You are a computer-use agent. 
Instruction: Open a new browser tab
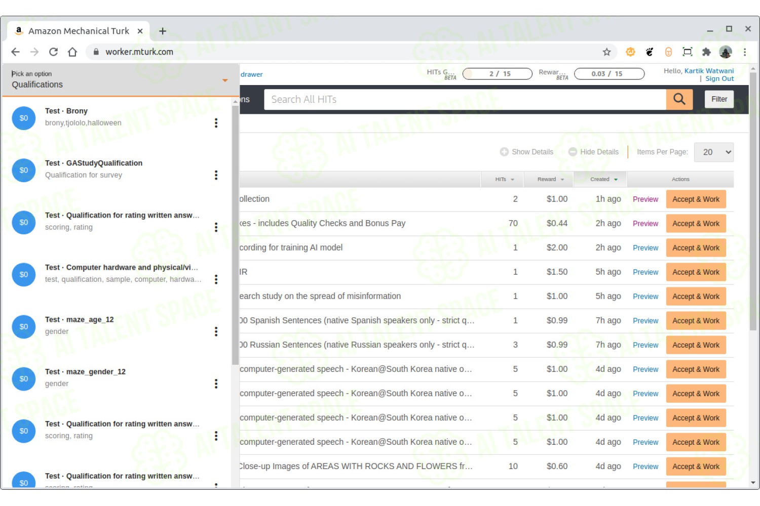(x=163, y=31)
